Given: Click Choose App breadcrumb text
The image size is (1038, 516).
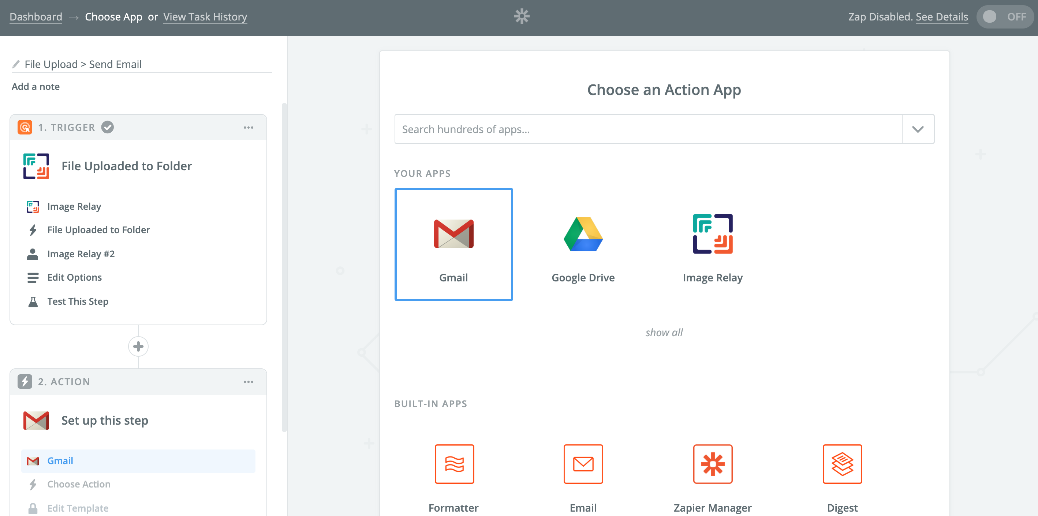Looking at the screenshot, I should (x=113, y=17).
